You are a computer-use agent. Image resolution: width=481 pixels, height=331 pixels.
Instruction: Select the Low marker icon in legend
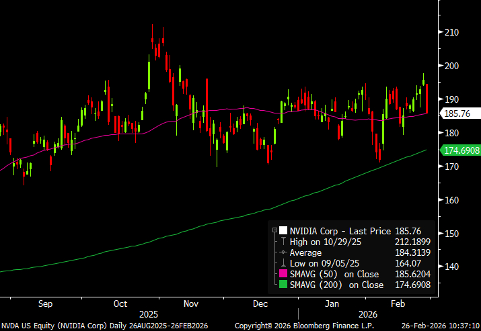coord(284,263)
